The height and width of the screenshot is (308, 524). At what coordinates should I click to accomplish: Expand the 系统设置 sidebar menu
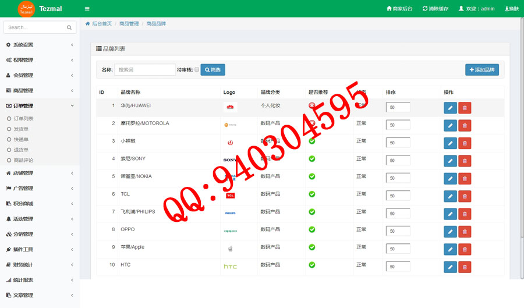pos(39,45)
